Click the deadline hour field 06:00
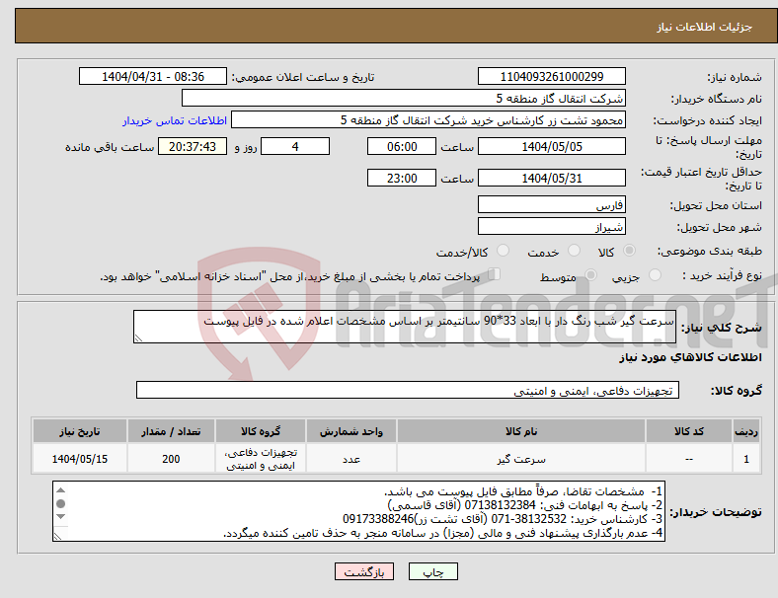This screenshot has height=598, width=778. click(402, 147)
